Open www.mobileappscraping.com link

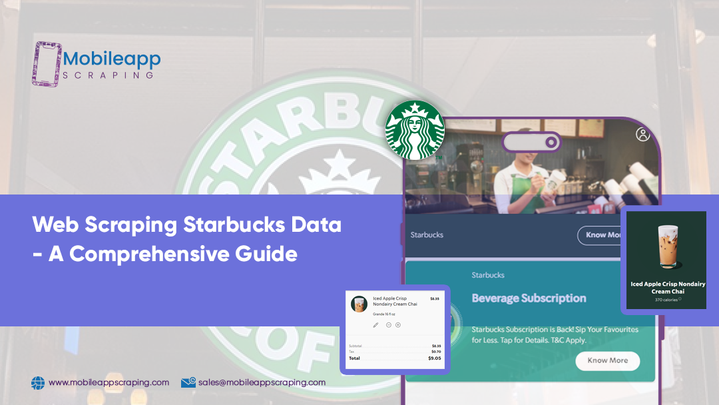pyautogui.click(x=109, y=382)
